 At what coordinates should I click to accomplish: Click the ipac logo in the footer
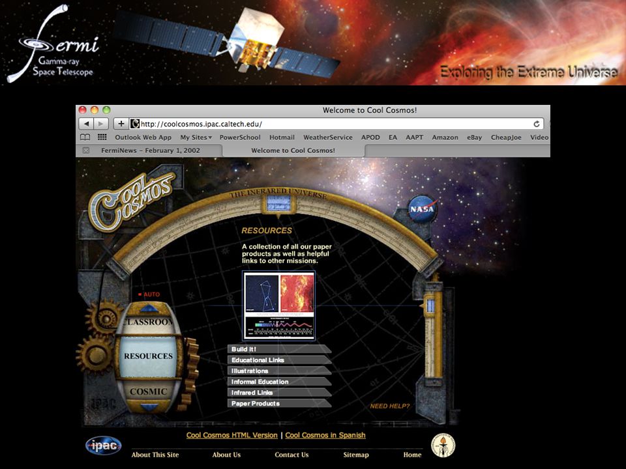(104, 446)
